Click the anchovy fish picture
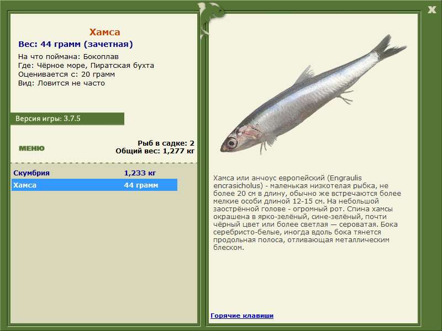 313,95
